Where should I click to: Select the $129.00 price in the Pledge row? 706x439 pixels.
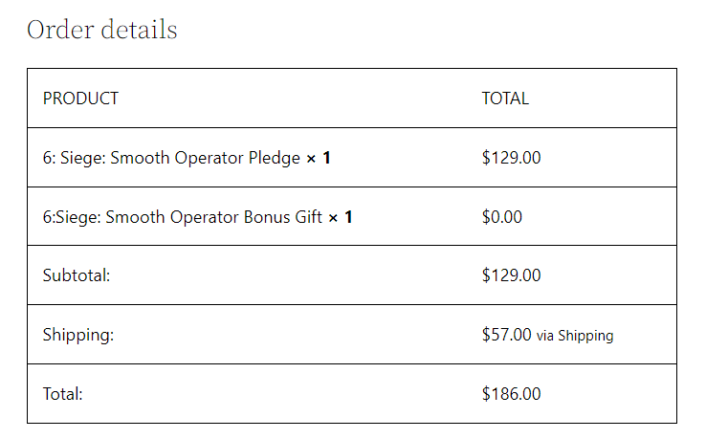click(x=511, y=158)
